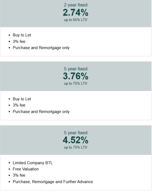
Task: Click '3% fee' in the 4.52% card
Action: (19, 175)
